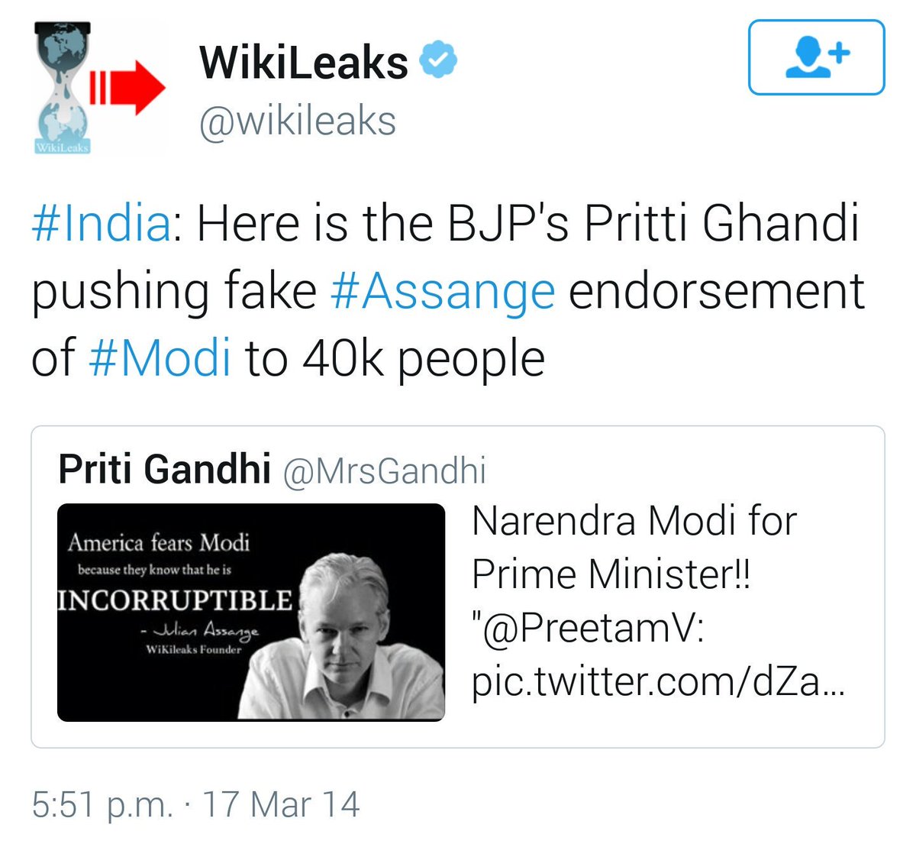916x844 pixels.
Task: Click the 17 Mar 14 date
Action: pyautogui.click(x=280, y=805)
